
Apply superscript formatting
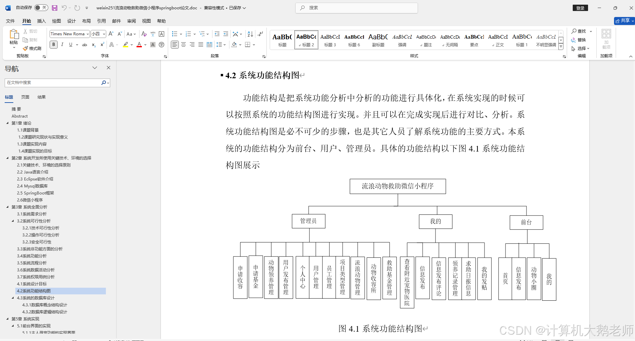102,45
